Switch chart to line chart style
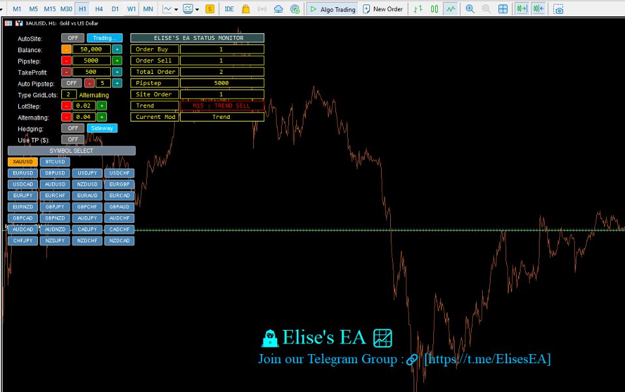The image size is (625, 392). click(451, 8)
